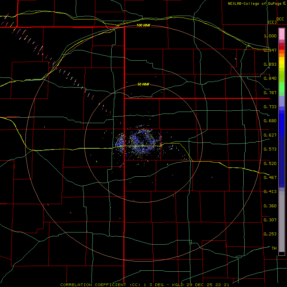Click the 0.360 legend value
287x287 pixels.
270,206
